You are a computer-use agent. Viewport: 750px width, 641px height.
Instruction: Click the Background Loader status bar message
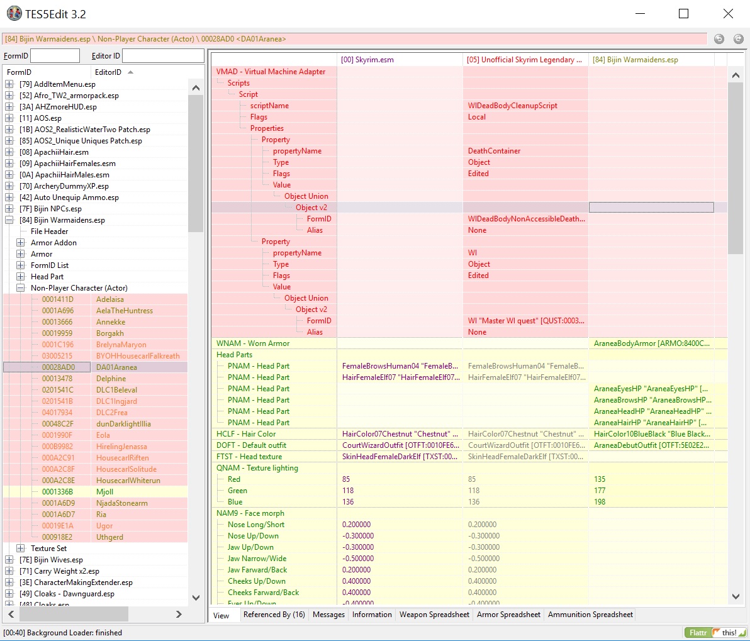(x=63, y=632)
